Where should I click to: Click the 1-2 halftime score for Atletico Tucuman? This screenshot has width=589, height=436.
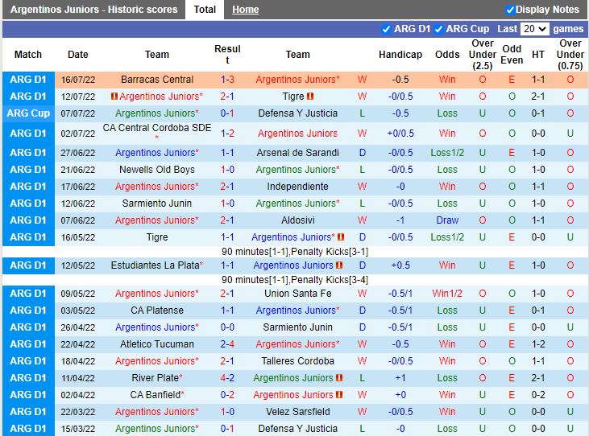pyautogui.click(x=538, y=344)
